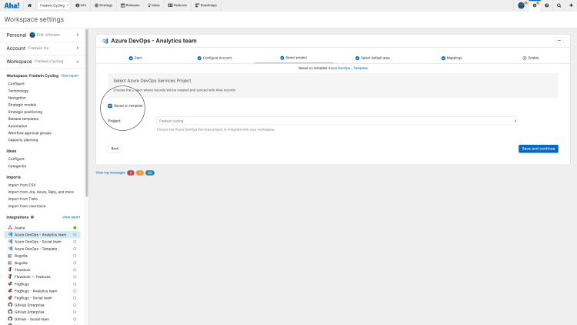Click the Back button
This screenshot has width=577, height=325.
pos(115,149)
